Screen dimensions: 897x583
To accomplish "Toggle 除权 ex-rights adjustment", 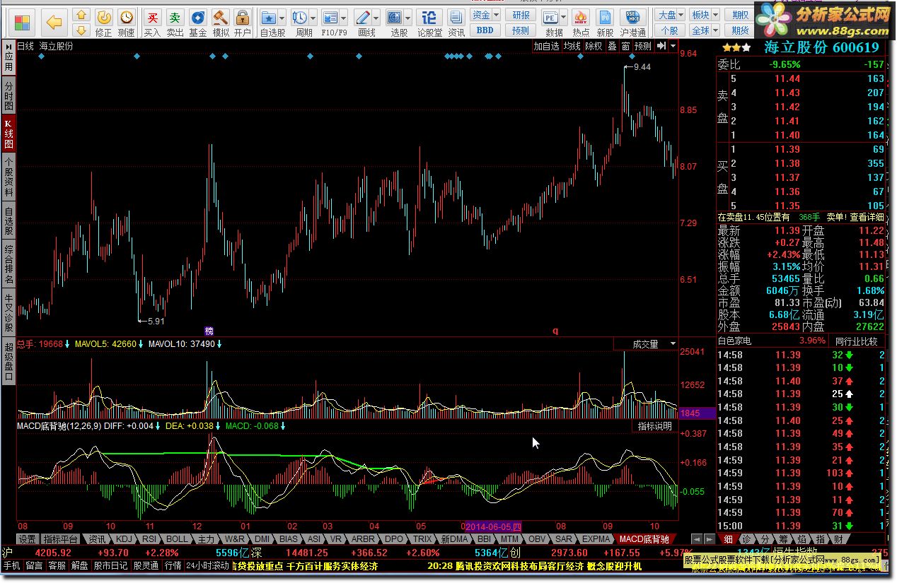I will click(594, 46).
